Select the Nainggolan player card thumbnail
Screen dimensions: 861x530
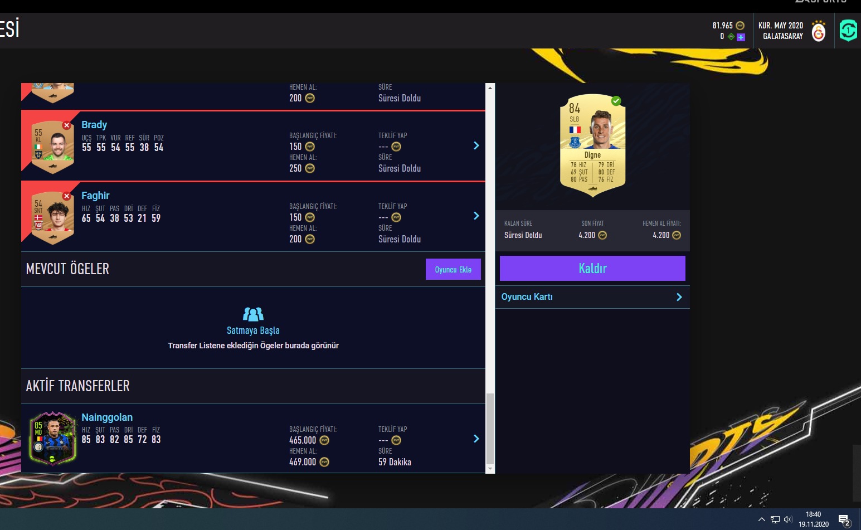[x=53, y=438]
